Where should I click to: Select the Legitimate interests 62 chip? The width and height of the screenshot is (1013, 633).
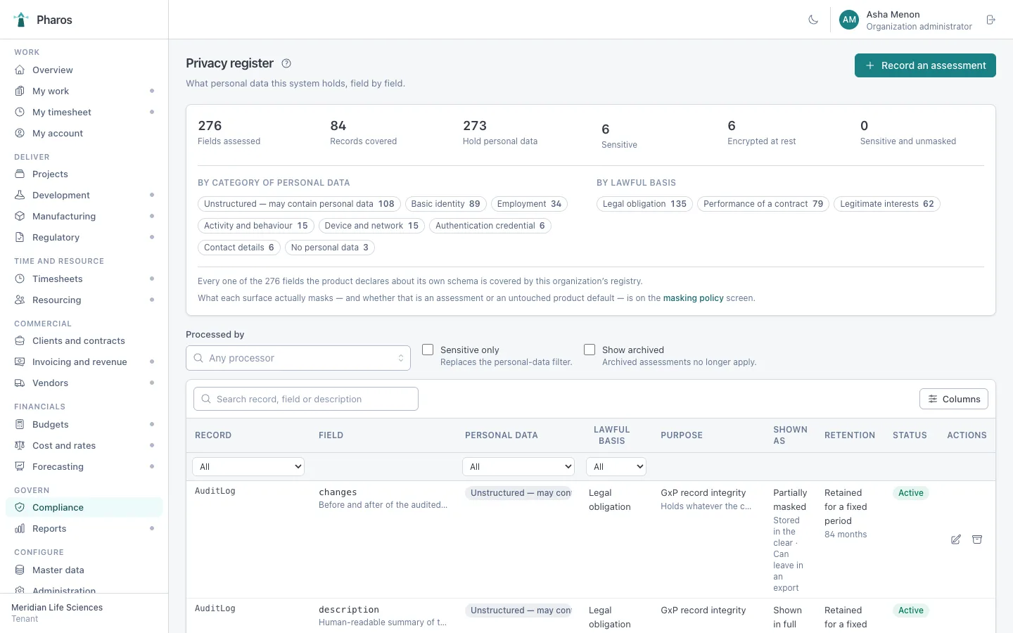click(x=887, y=204)
